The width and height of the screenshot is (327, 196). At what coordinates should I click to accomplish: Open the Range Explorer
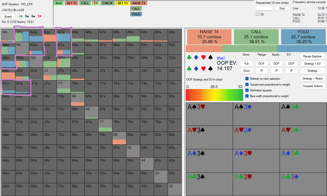pos(312,56)
